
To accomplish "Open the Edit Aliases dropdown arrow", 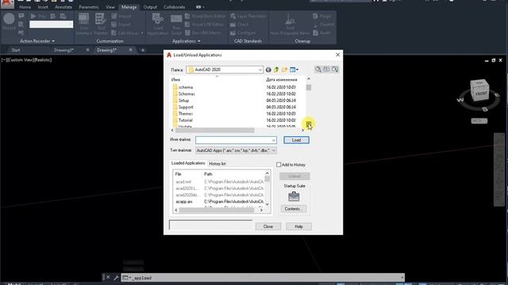I will (142, 33).
